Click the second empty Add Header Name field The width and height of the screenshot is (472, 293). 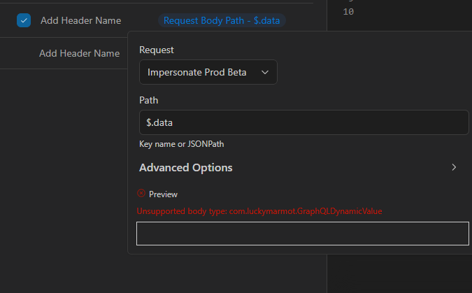80,53
